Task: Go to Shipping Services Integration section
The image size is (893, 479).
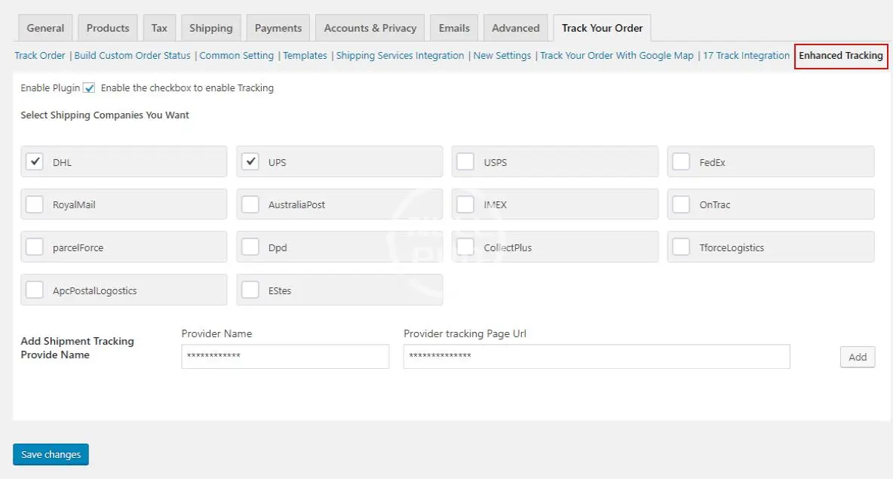Action: click(x=400, y=56)
